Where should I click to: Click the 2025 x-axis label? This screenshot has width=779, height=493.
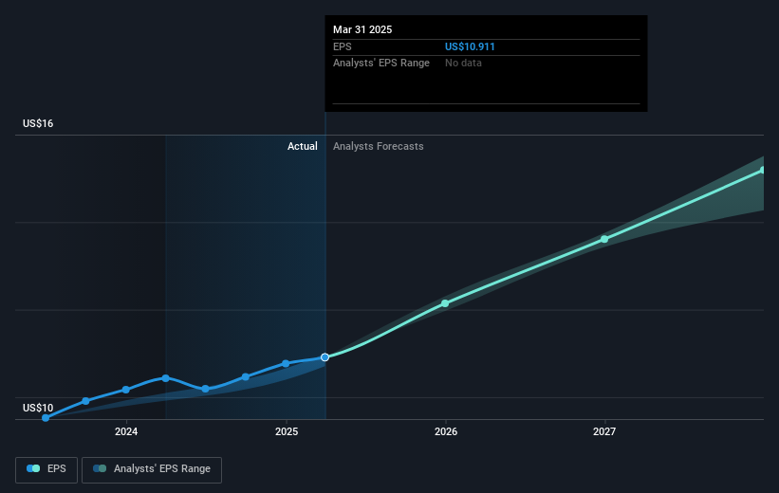tap(287, 432)
